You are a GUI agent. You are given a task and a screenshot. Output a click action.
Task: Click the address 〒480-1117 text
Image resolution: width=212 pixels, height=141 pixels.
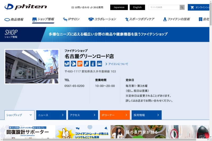(x=90, y=71)
